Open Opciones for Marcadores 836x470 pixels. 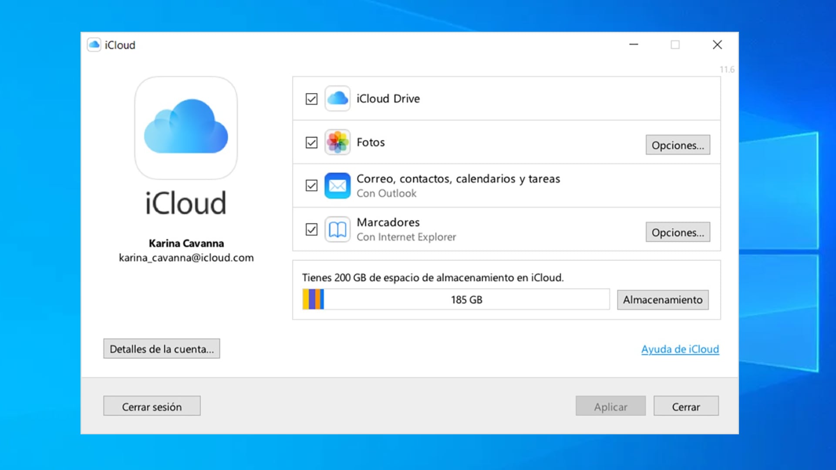[678, 232]
